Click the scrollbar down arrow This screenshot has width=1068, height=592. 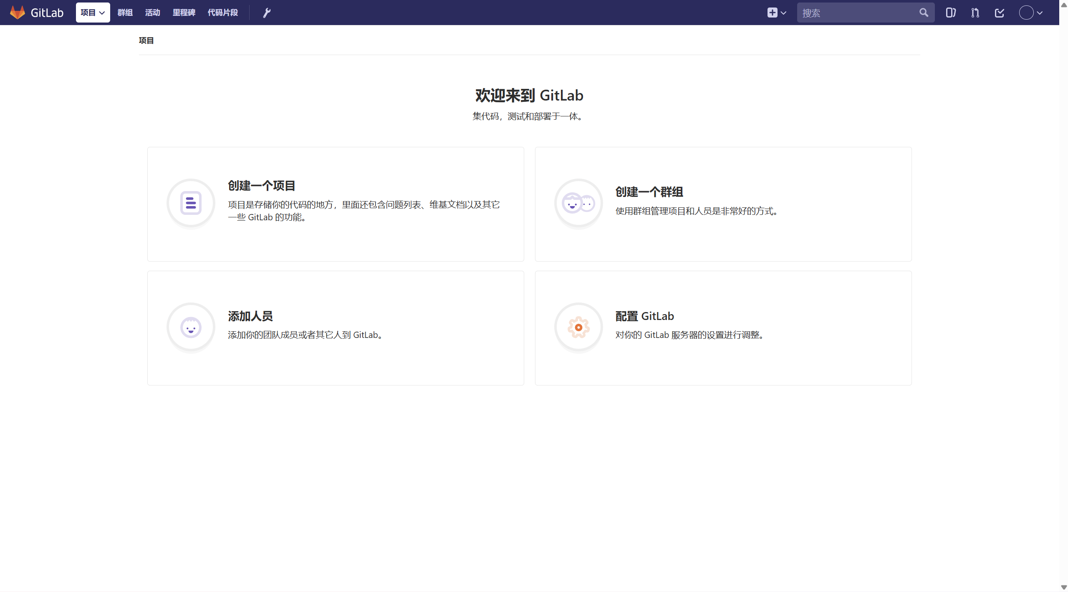click(1063, 587)
